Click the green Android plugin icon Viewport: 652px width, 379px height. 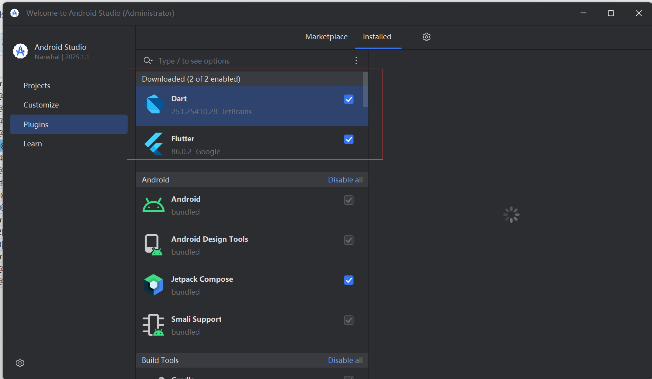pyautogui.click(x=154, y=205)
